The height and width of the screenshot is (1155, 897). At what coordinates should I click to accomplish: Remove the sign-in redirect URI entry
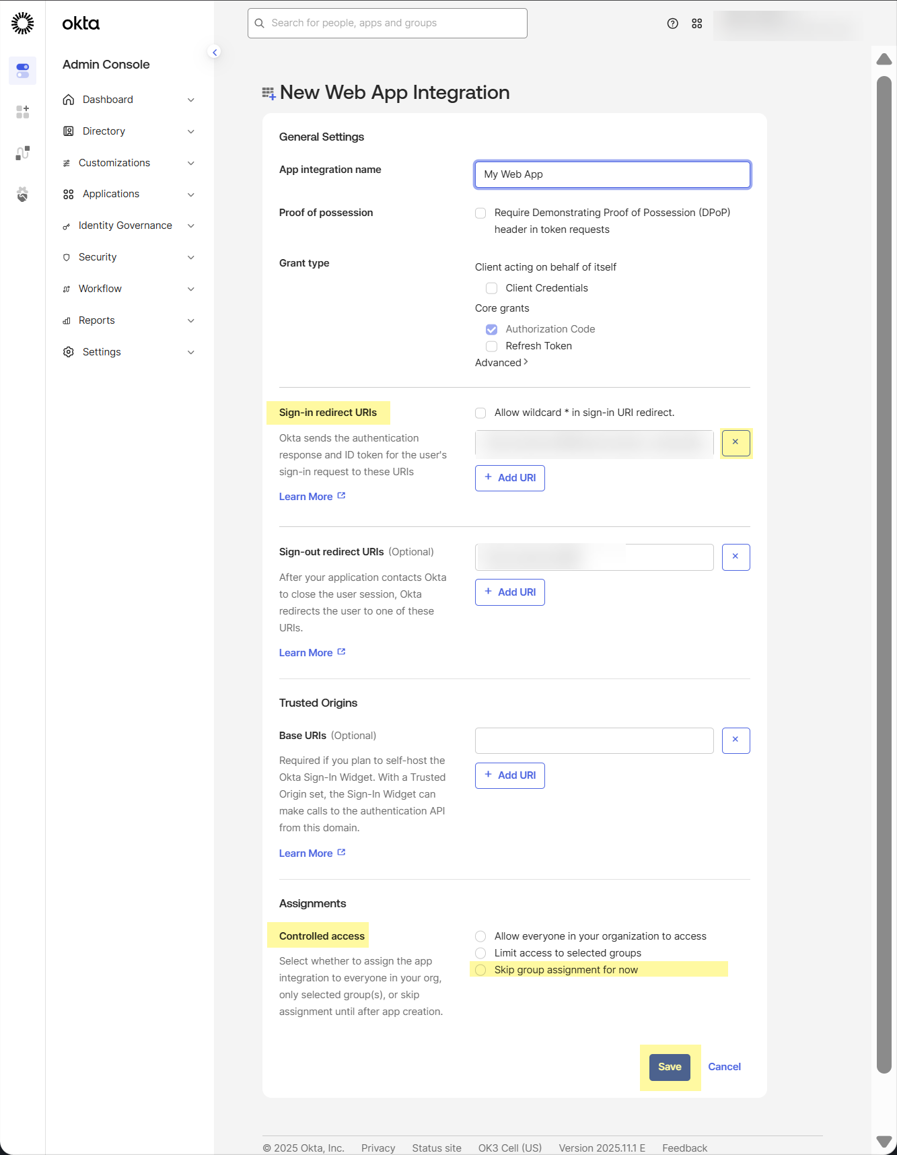click(735, 443)
